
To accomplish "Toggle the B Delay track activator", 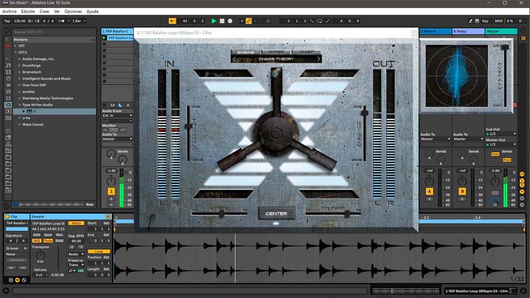I will 462,192.
